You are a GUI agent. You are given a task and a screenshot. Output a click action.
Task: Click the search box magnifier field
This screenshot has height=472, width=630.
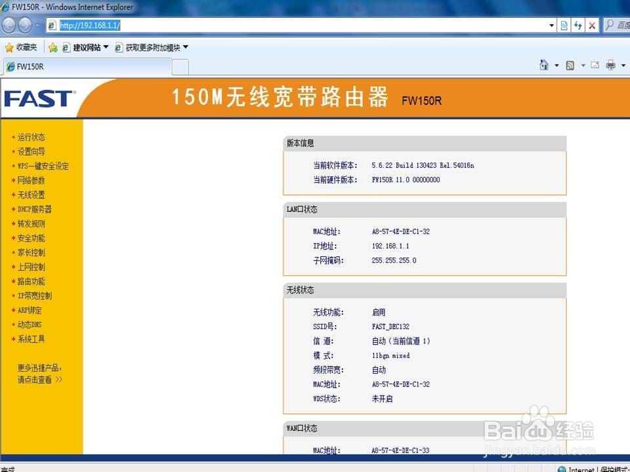tap(617, 26)
